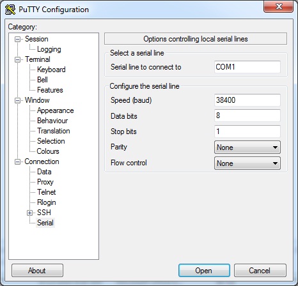298x286 pixels.
Task: Select Logging in the category tree
Action: point(49,49)
